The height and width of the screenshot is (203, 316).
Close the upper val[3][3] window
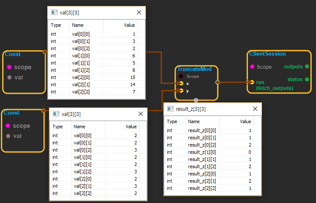(x=139, y=13)
